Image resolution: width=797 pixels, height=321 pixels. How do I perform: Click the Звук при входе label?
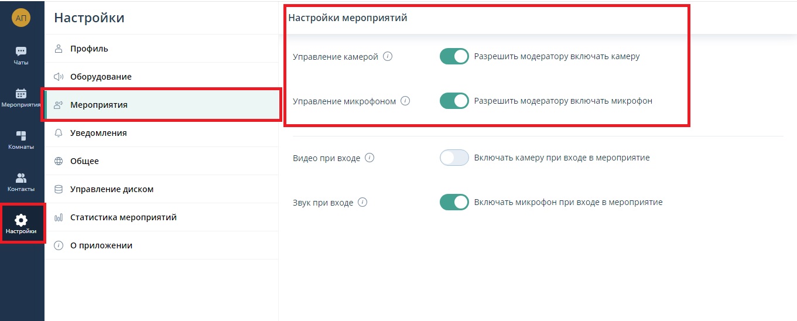323,203
